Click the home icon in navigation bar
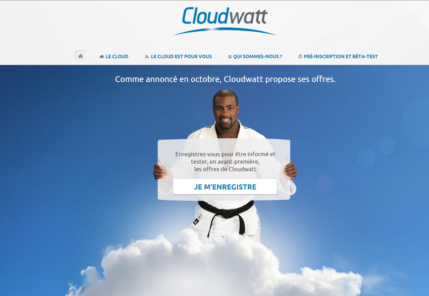 pyautogui.click(x=80, y=56)
